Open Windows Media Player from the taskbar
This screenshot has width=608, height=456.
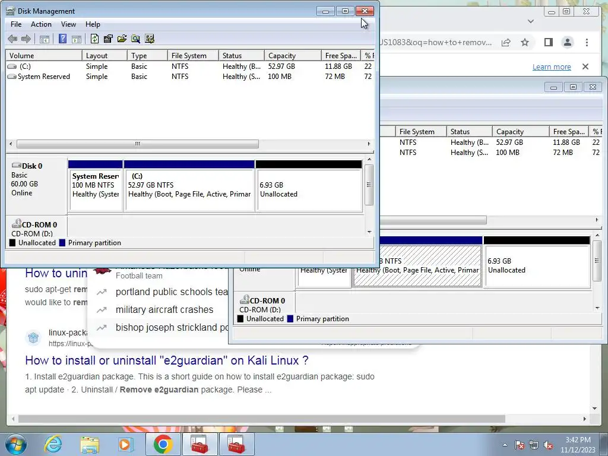[125, 444]
